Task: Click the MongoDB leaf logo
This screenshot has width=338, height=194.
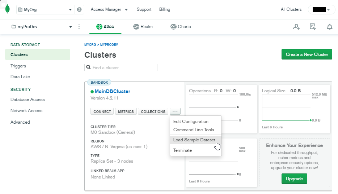Action: point(8,9)
